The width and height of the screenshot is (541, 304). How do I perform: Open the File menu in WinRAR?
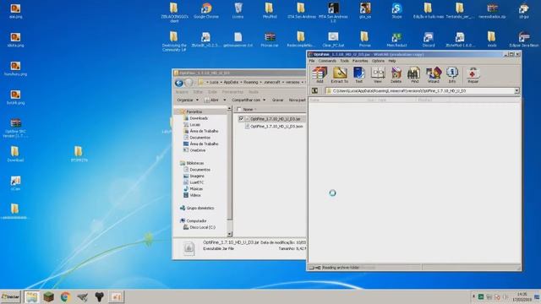(x=312, y=61)
